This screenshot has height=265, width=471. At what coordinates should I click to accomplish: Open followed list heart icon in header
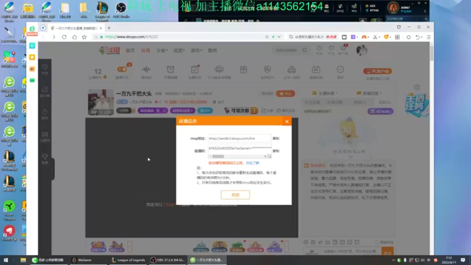(x=331, y=49)
